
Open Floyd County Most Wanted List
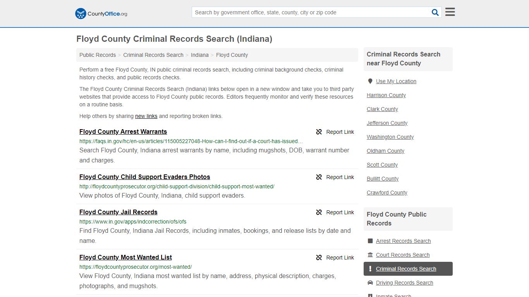pyautogui.click(x=125, y=257)
